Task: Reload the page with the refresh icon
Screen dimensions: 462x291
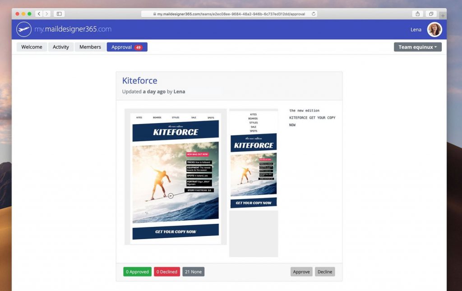Action: (x=314, y=14)
